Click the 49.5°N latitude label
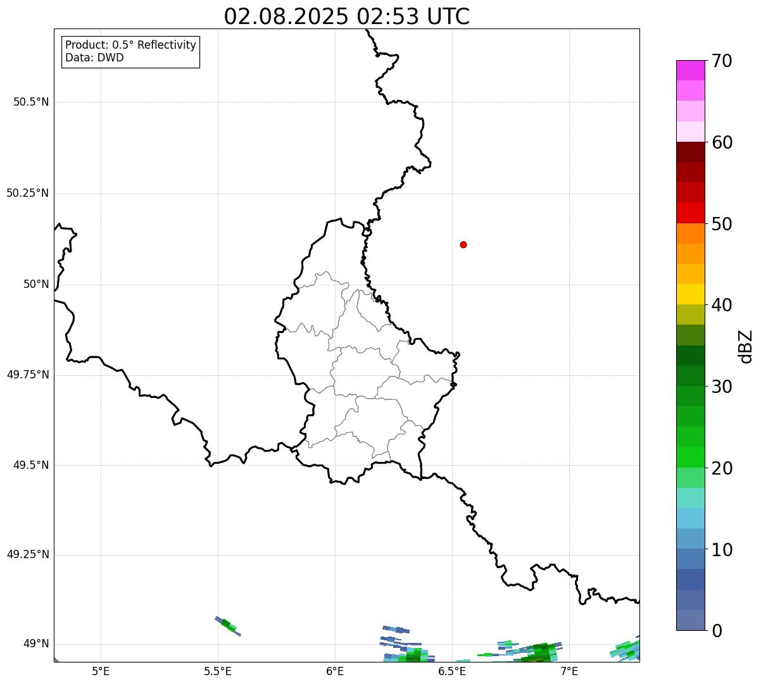The height and width of the screenshot is (684, 761). point(31,465)
